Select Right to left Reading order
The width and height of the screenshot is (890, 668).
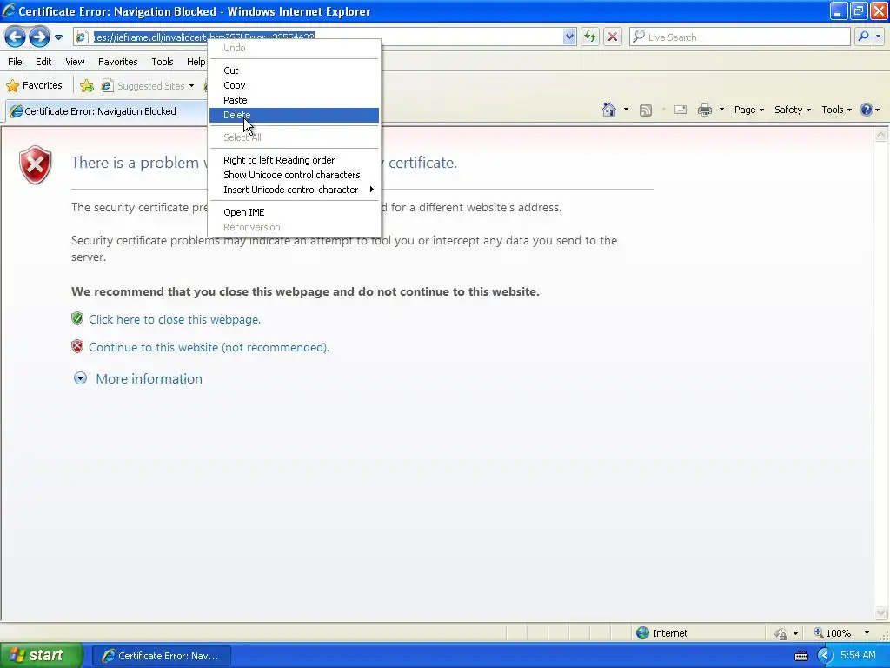pos(294,160)
